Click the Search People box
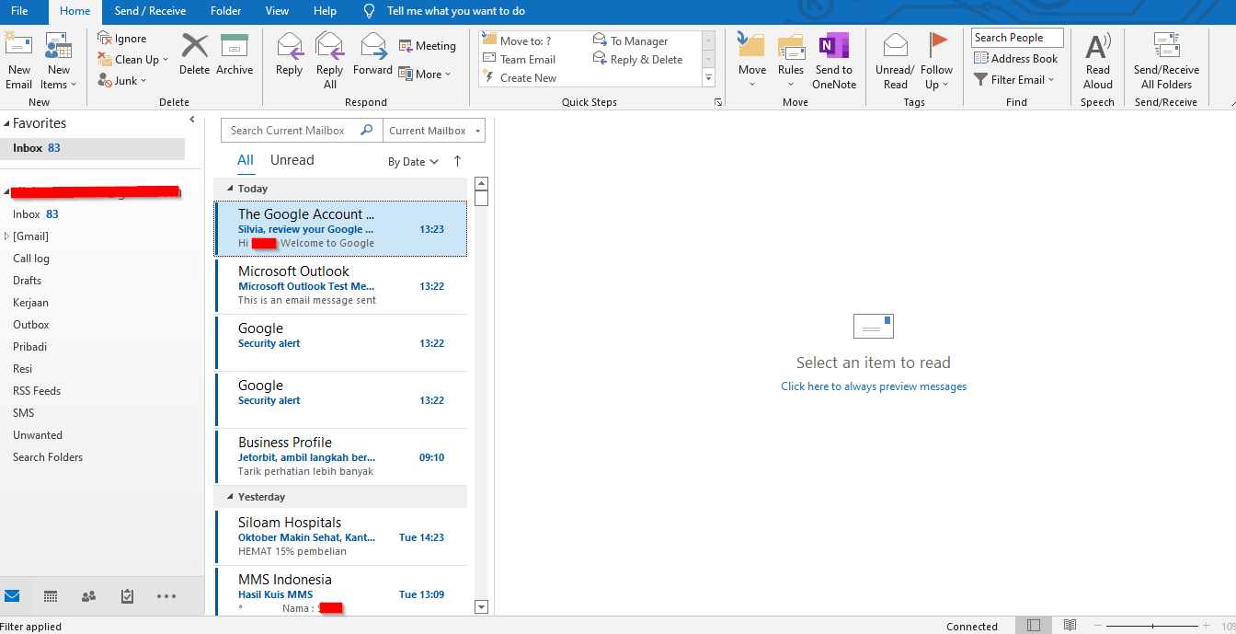 tap(1017, 38)
